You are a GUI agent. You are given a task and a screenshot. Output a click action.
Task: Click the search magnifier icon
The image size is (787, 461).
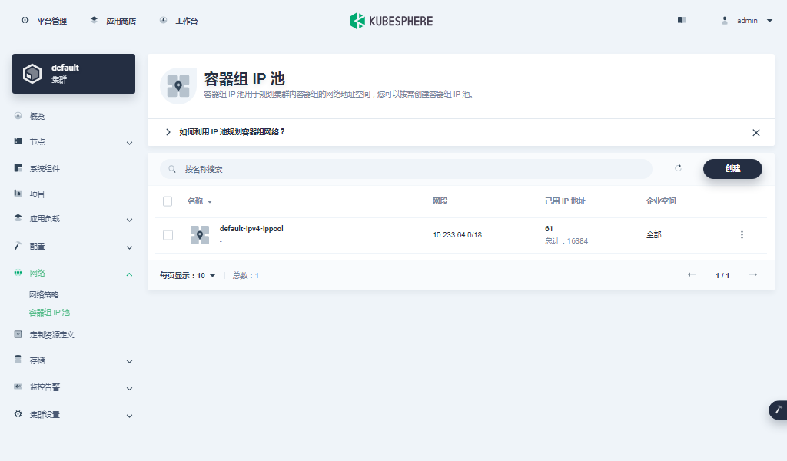coord(172,169)
